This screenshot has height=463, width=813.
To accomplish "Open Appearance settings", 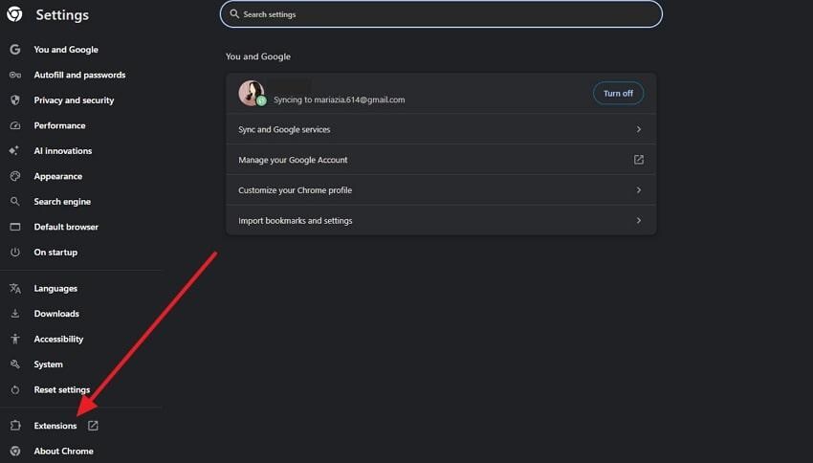I will click(x=58, y=176).
